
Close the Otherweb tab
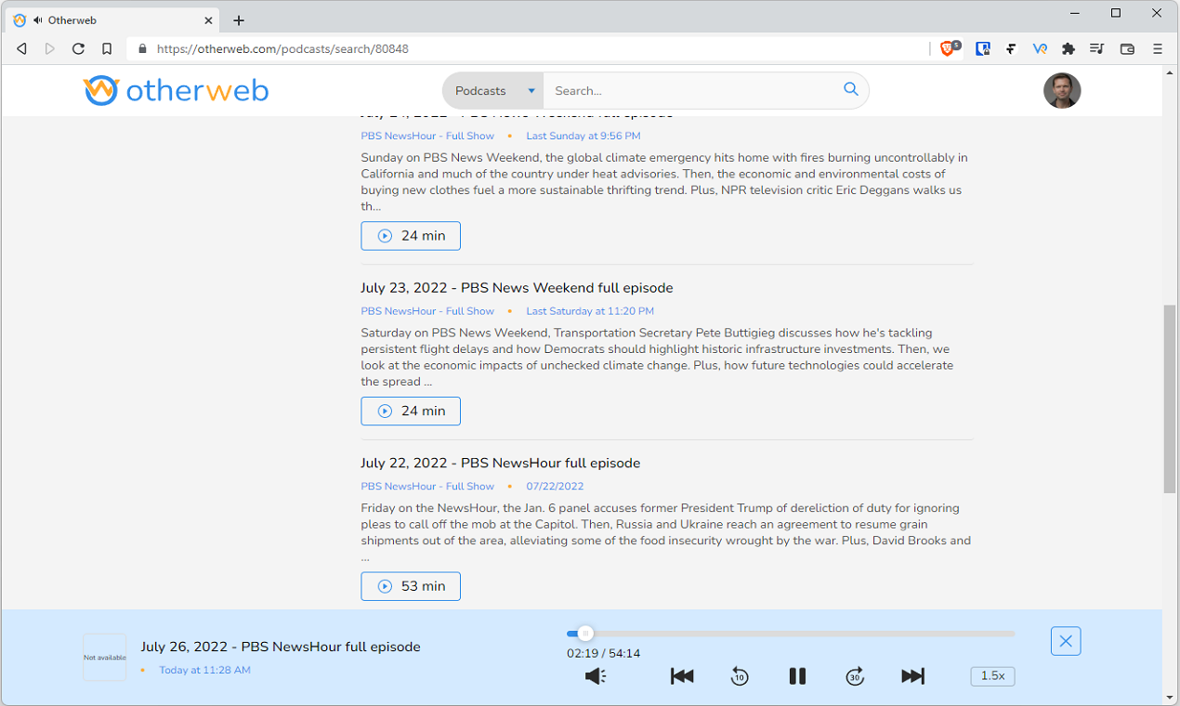pyautogui.click(x=208, y=20)
